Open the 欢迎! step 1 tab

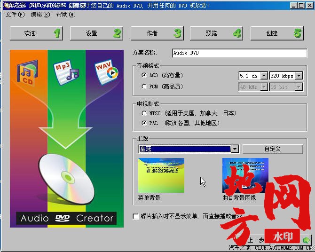pyautogui.click(x=36, y=33)
